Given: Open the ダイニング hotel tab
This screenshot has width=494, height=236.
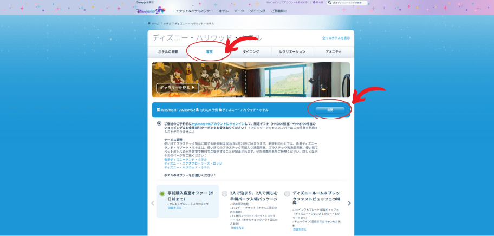Looking at the screenshot, I should tap(251, 51).
